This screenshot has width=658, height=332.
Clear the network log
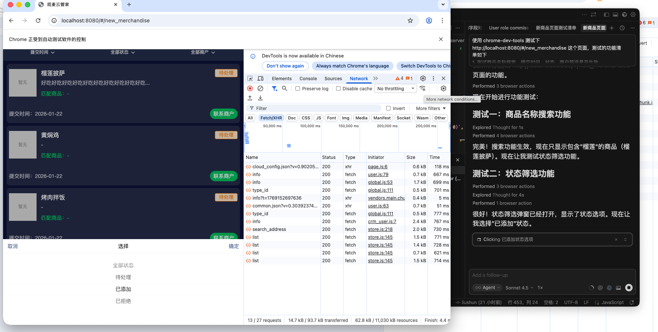coord(260,88)
